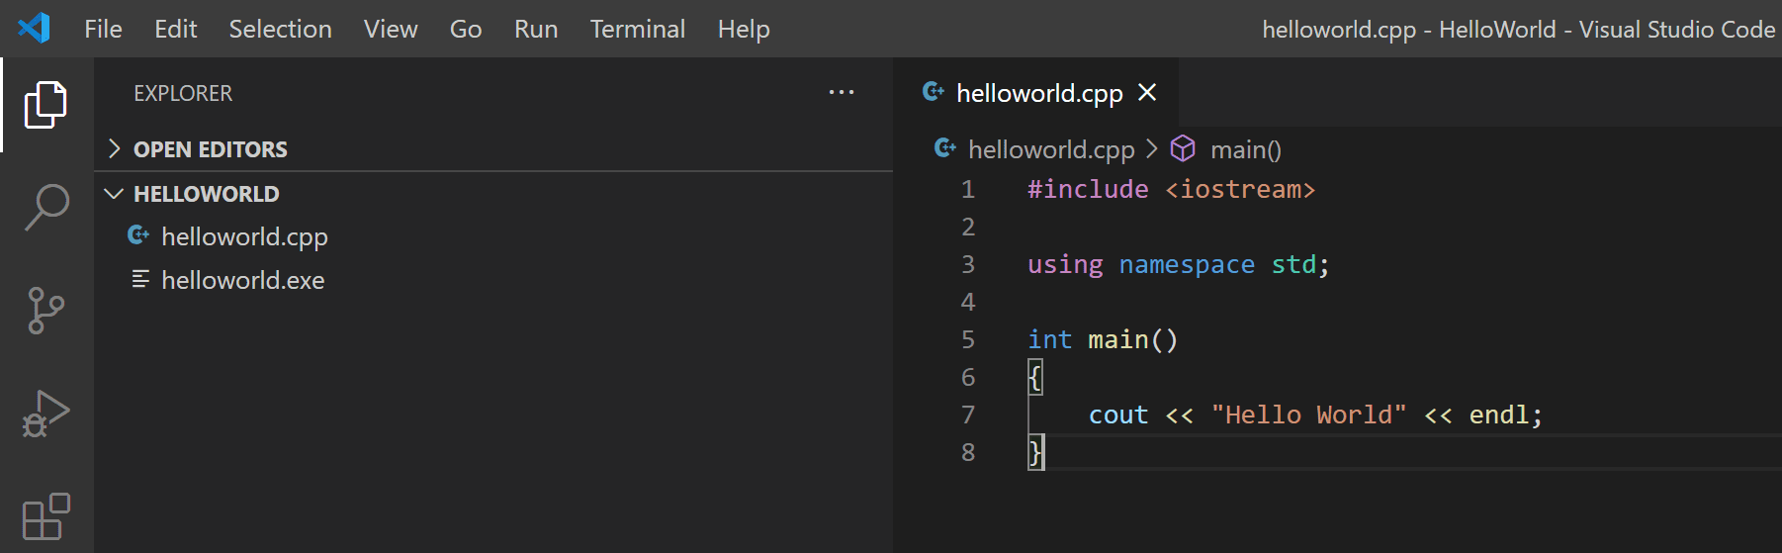Click the 'namespace' keyword in code
1782x553 pixels.
point(1187,265)
